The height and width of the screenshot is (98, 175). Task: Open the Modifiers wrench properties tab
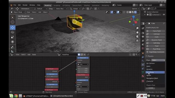pos(143,57)
